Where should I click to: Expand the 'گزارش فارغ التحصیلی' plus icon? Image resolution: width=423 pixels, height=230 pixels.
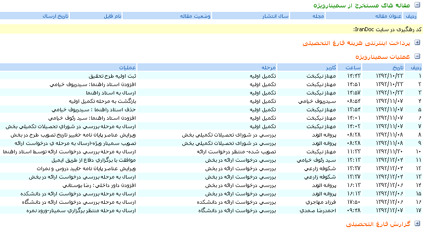[417, 224]
